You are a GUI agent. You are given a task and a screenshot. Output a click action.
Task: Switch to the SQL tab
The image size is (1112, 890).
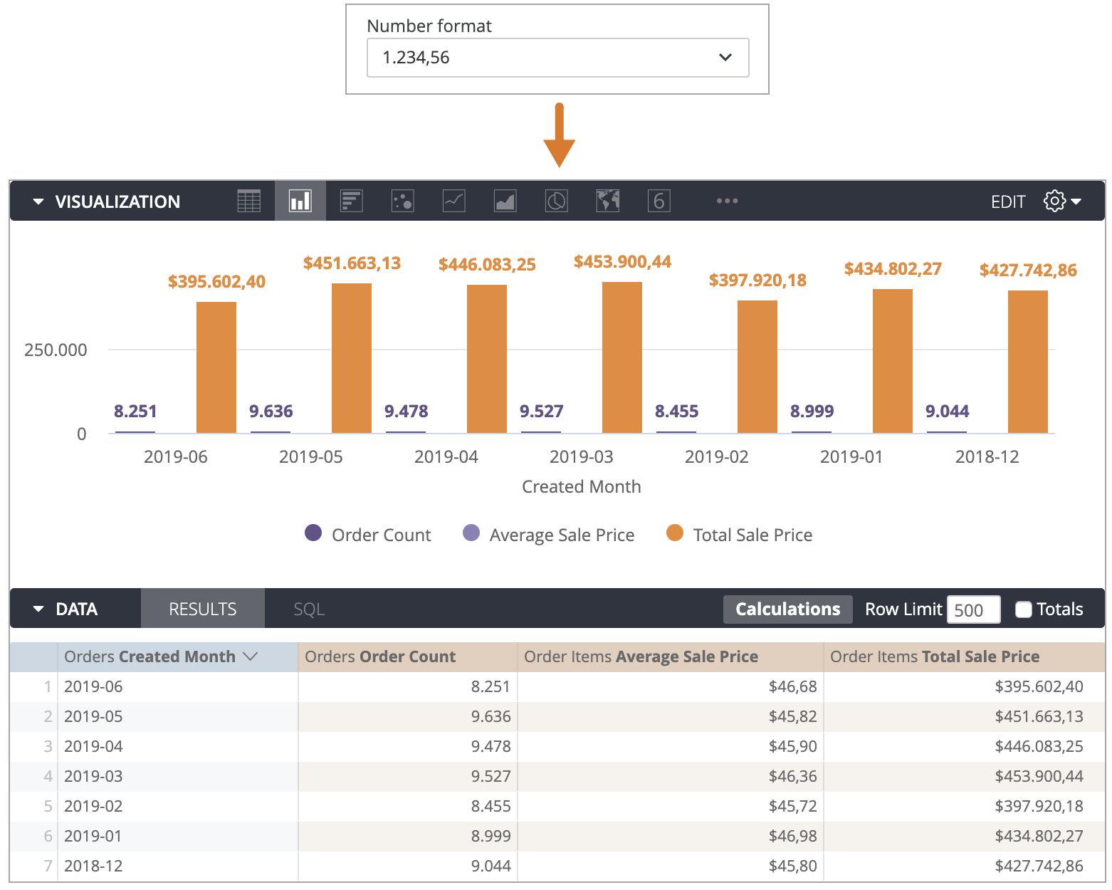pos(309,609)
